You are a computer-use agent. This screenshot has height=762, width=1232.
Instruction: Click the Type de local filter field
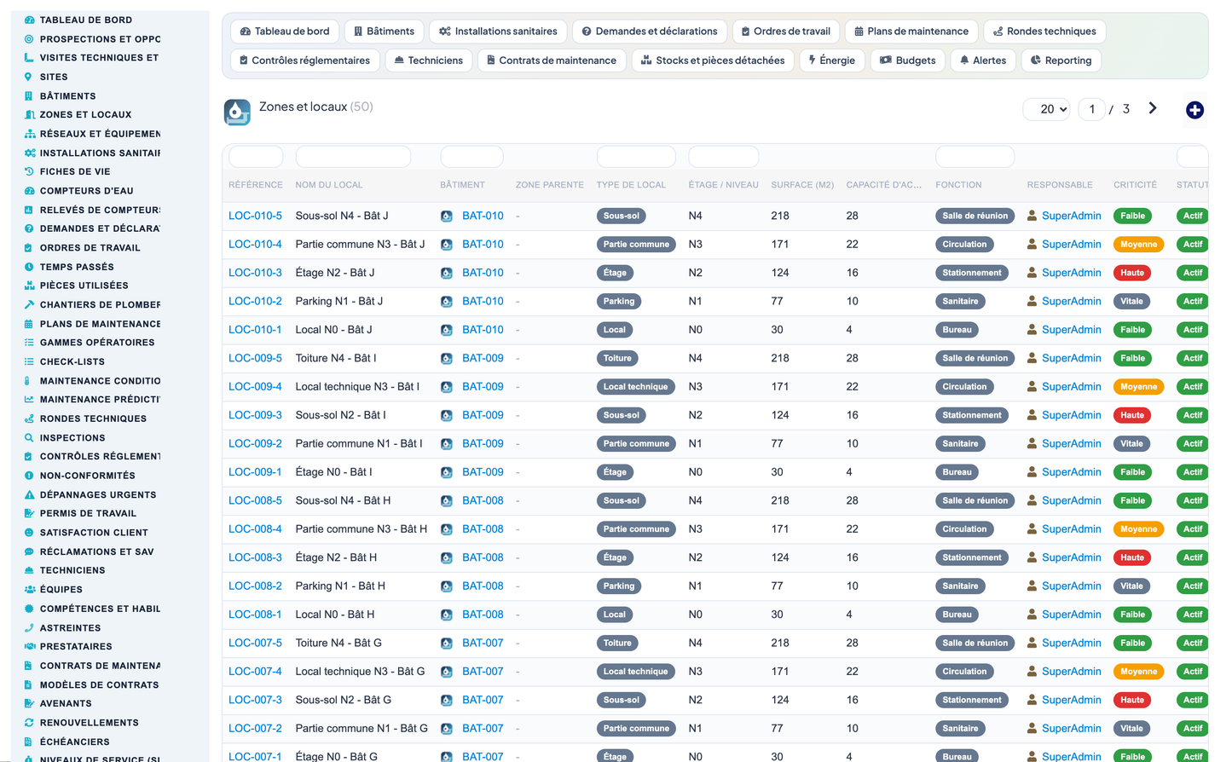tap(636, 157)
